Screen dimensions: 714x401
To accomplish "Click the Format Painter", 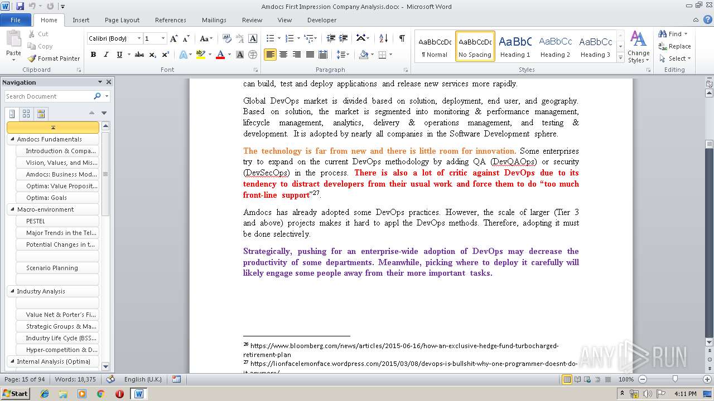I will [x=54, y=58].
